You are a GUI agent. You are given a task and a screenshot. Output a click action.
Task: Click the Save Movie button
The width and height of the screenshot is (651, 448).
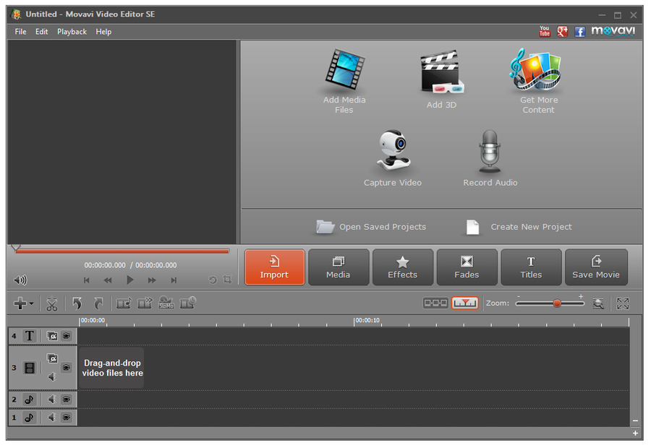(596, 267)
